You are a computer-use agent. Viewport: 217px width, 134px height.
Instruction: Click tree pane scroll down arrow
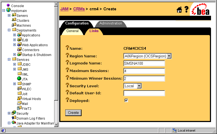coord(56,125)
